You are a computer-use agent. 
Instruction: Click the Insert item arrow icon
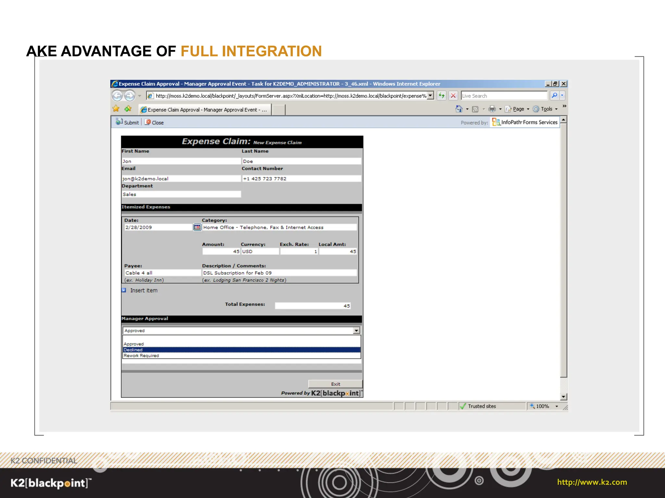pos(124,290)
